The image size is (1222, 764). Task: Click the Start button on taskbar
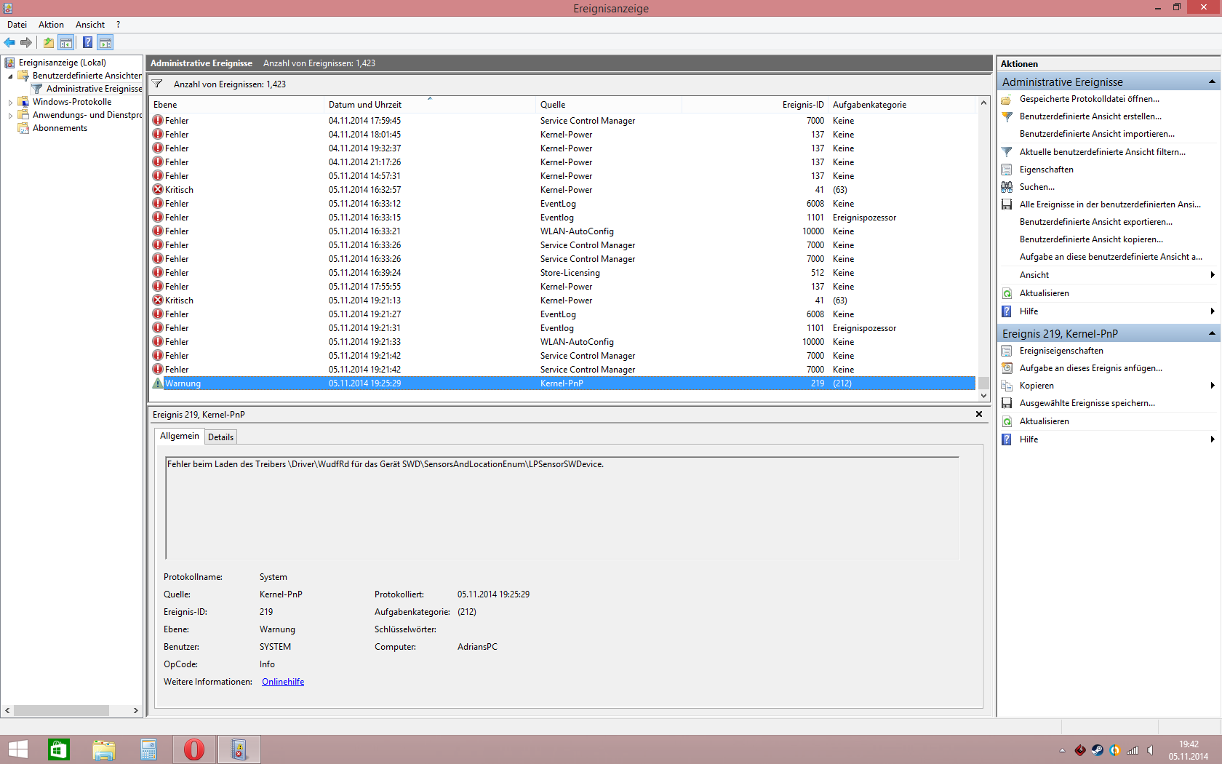click(17, 749)
